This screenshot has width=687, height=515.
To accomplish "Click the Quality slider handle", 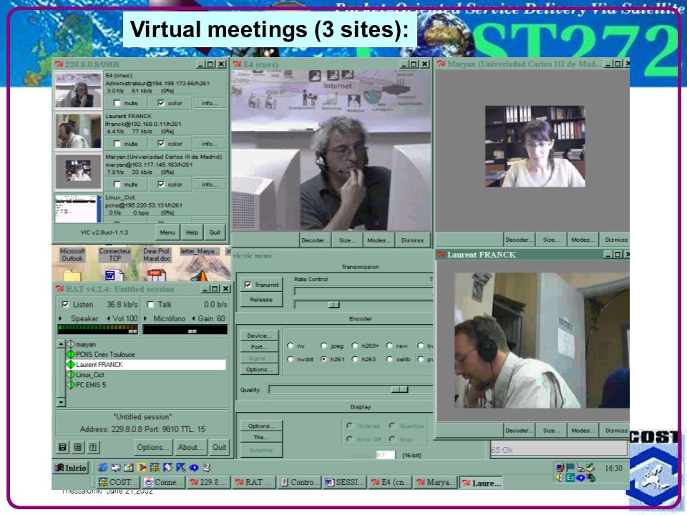I will click(x=399, y=389).
